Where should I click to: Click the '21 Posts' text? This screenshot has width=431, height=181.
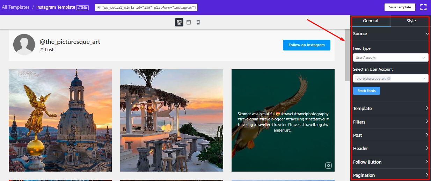click(48, 50)
